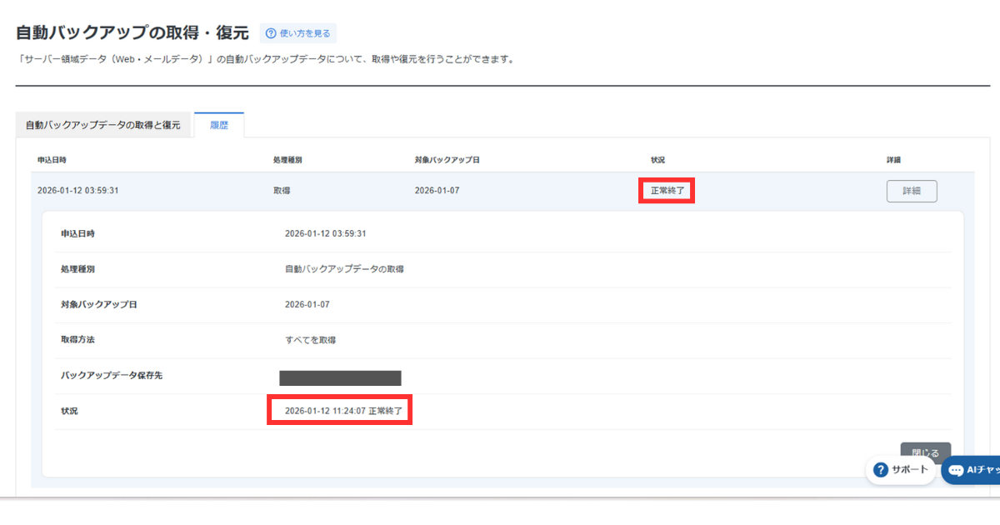The image size is (1000, 525).
Task: Select the 履歴 tab
Action: [x=219, y=125]
